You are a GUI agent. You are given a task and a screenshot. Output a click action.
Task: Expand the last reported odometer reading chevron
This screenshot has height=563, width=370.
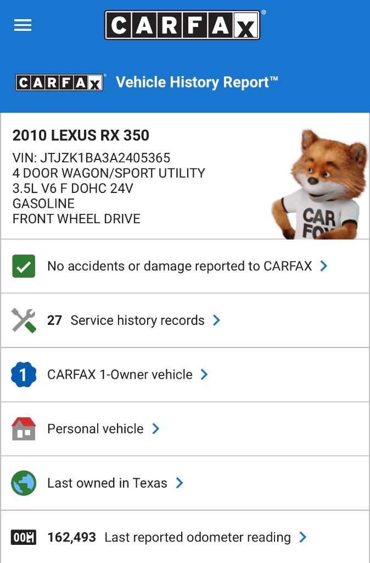[303, 537]
